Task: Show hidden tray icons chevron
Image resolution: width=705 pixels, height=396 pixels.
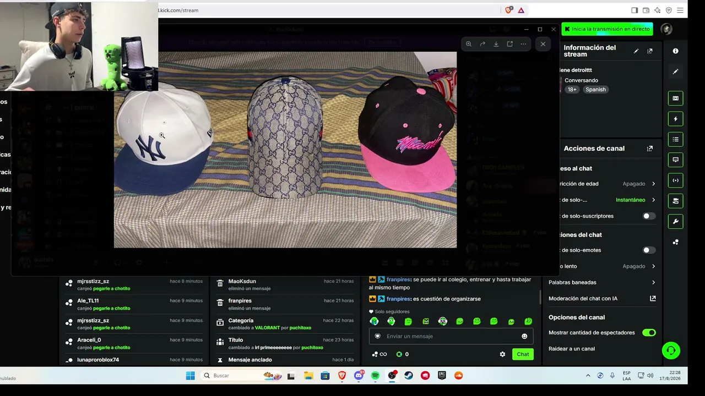Action: pos(588,376)
